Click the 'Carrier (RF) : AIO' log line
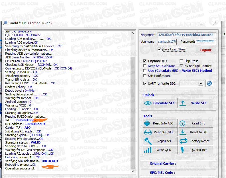Image resolution: width=226 pixels, height=178 pixels. point(18,128)
